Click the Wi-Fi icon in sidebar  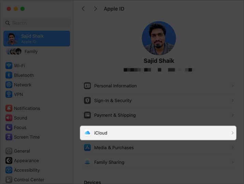[x=9, y=66]
